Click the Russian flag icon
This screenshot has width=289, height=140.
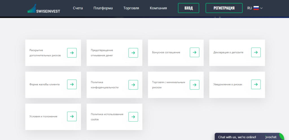(x=256, y=8)
